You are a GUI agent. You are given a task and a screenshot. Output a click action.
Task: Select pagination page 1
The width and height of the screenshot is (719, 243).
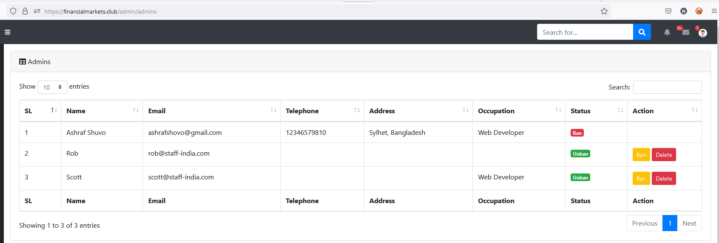(x=670, y=223)
